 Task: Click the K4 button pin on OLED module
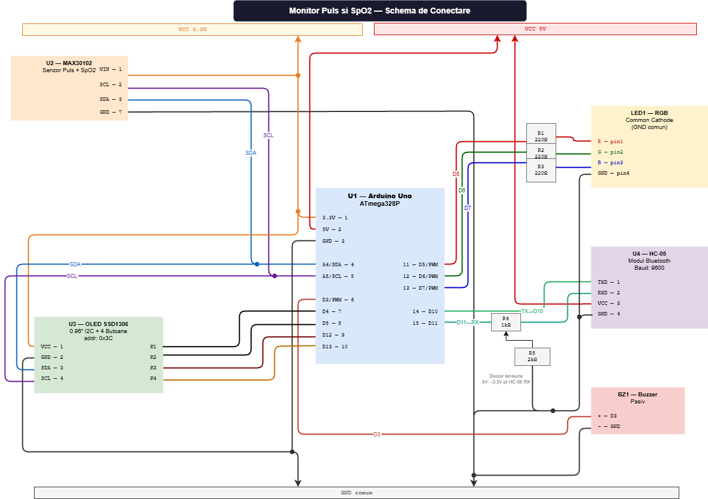tap(153, 378)
